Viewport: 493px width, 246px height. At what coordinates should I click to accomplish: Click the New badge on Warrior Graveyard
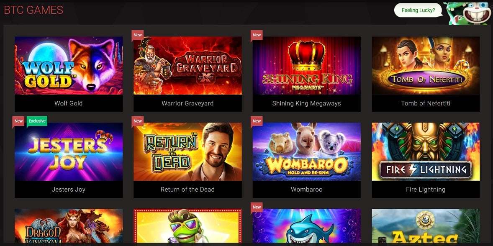pyautogui.click(x=138, y=35)
